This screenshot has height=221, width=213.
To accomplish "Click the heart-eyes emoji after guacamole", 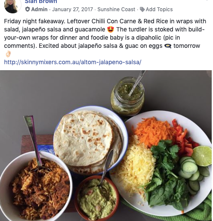I will (x=111, y=29).
